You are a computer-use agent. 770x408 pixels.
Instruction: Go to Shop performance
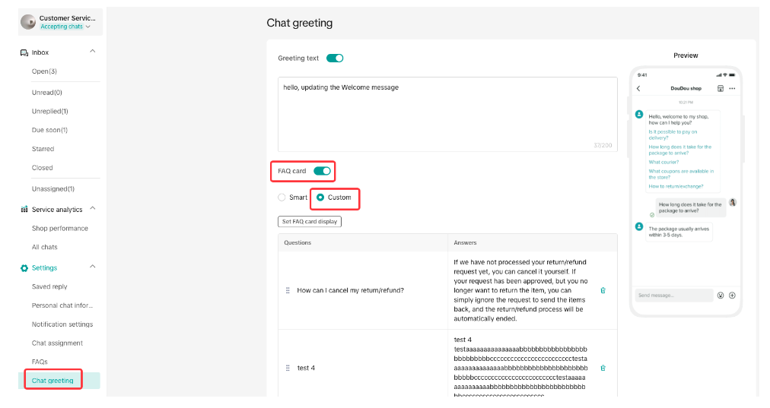point(60,228)
